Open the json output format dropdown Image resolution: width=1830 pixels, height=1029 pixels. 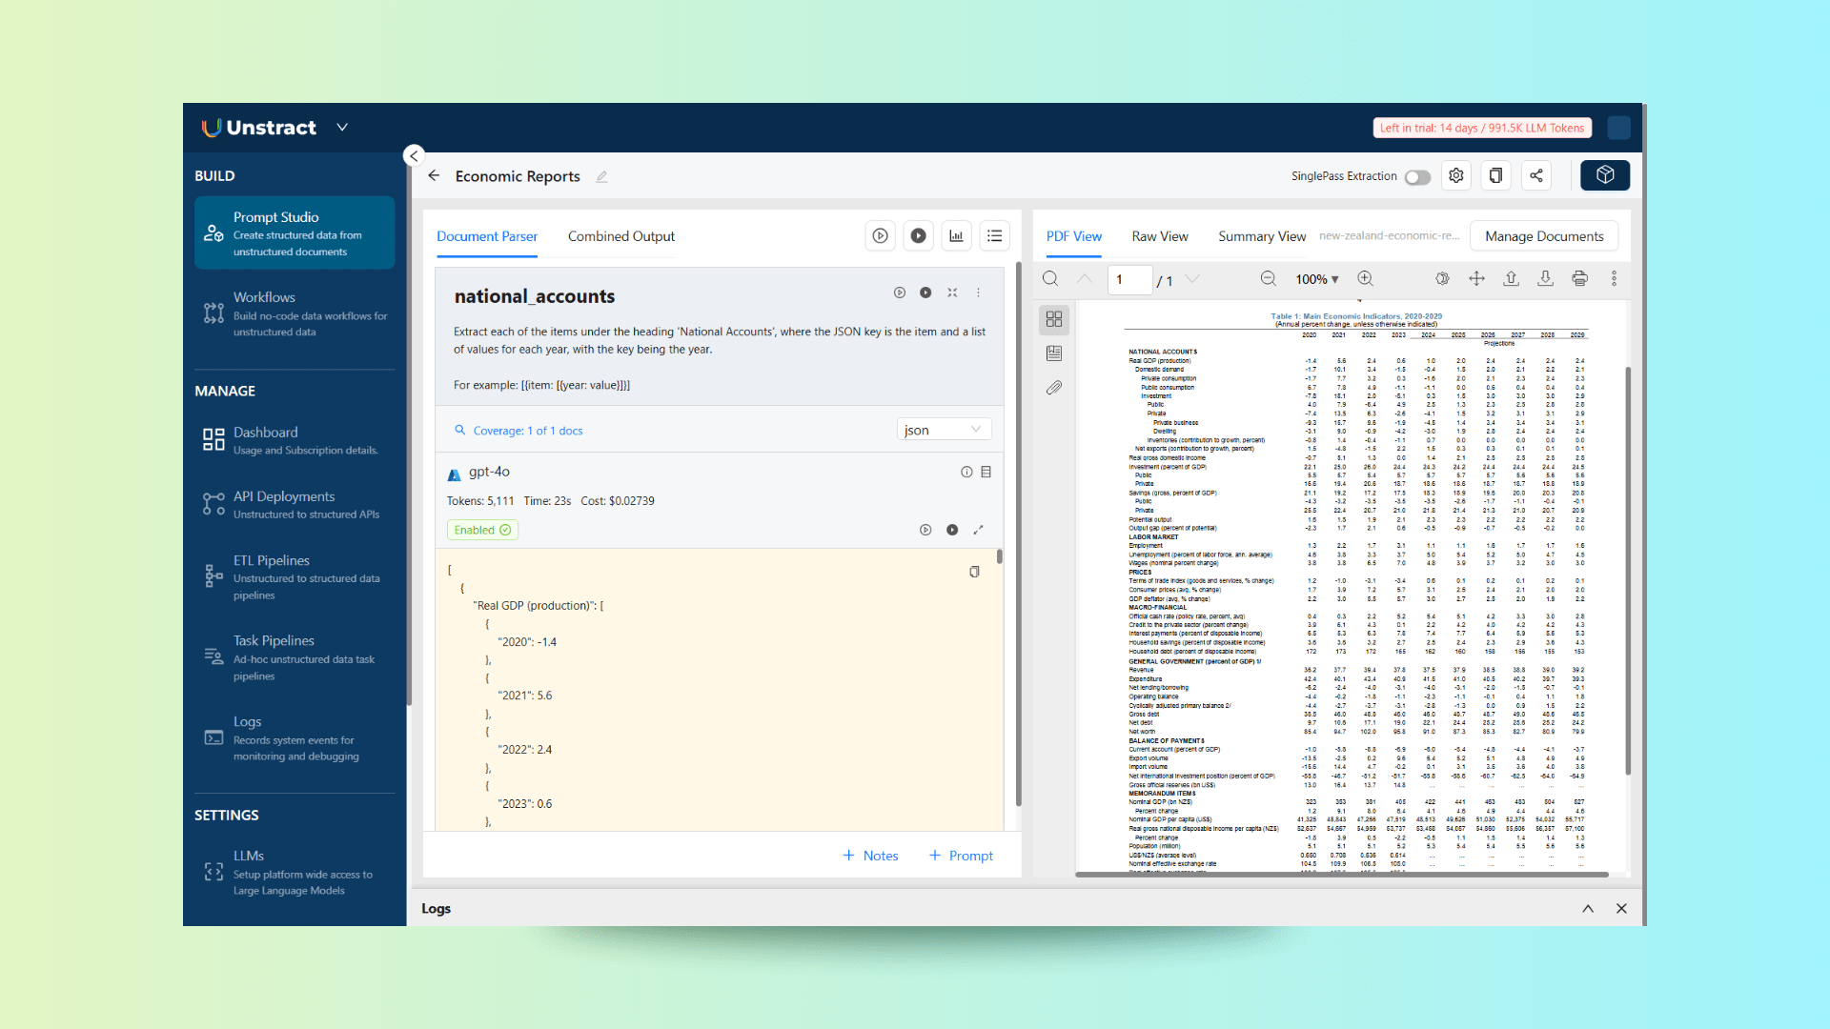944,430
